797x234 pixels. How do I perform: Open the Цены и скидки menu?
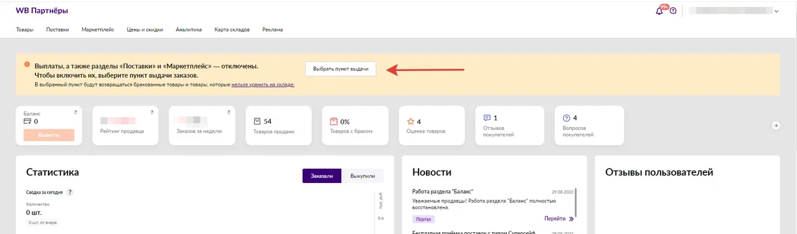[144, 30]
